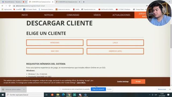Open the Aplicaciones bookmarks shortcut
Viewport: 172px width, 97px height.
[7, 9]
